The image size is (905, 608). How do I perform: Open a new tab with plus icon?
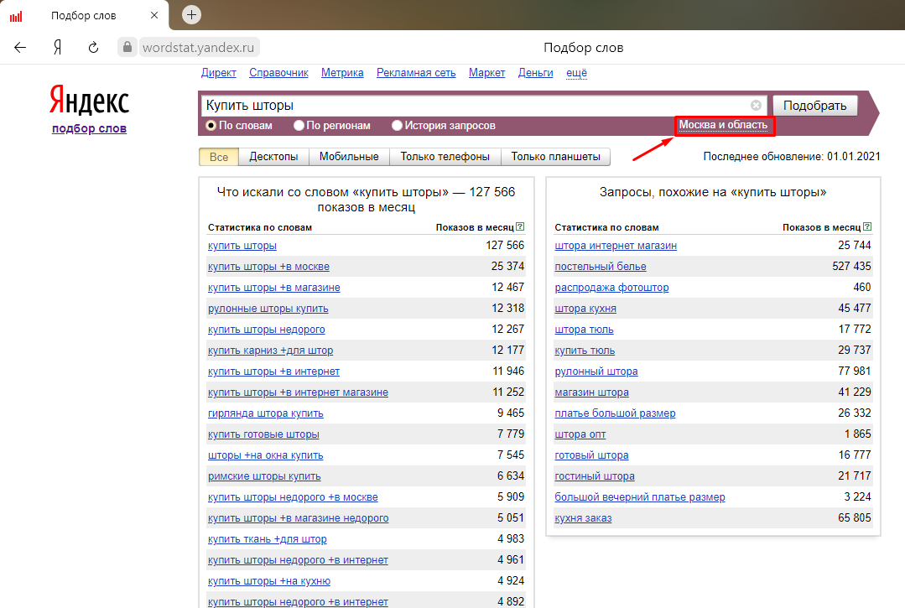[191, 14]
